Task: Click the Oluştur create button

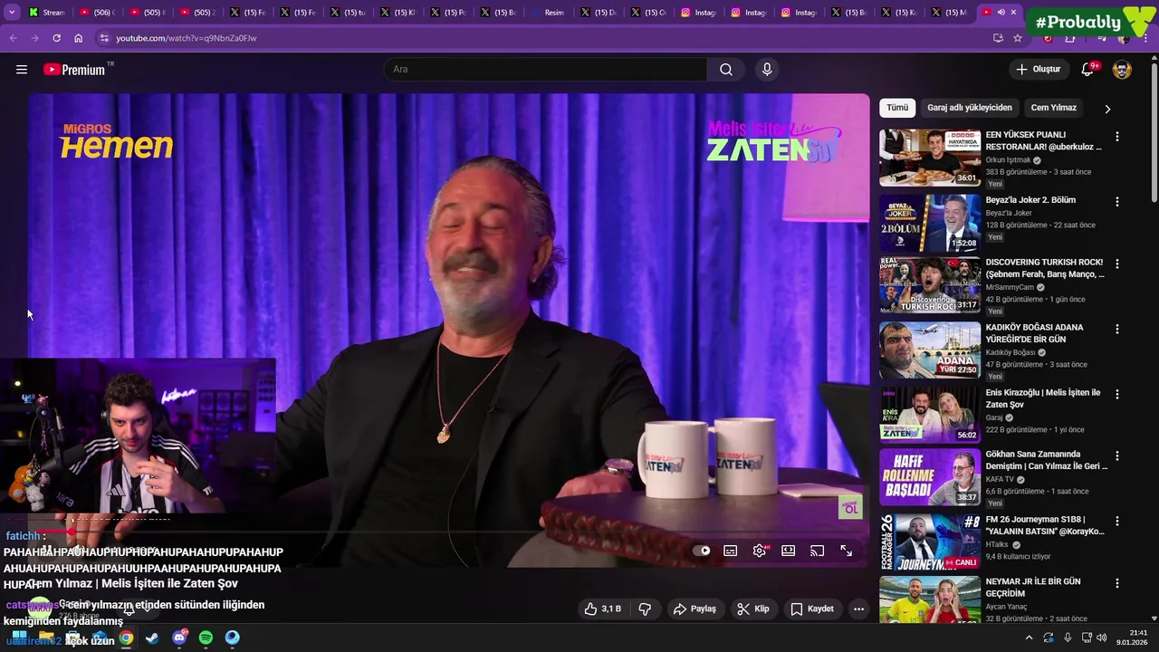Action: click(1039, 70)
